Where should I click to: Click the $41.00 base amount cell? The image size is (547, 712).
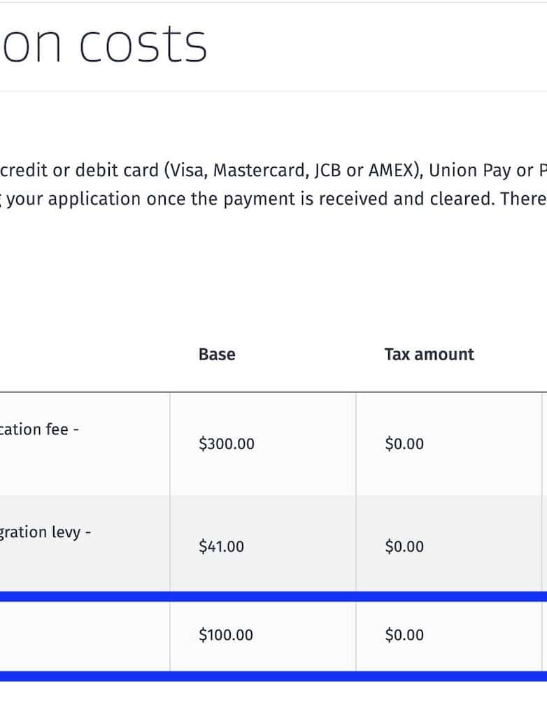[x=222, y=547]
